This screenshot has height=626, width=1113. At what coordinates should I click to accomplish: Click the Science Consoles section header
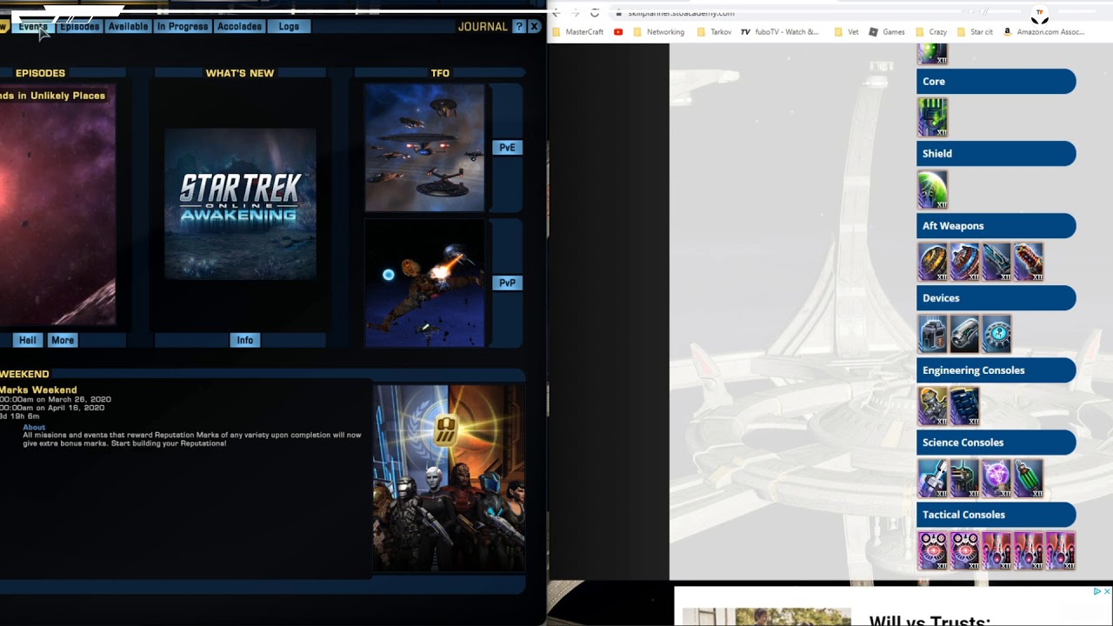point(996,443)
